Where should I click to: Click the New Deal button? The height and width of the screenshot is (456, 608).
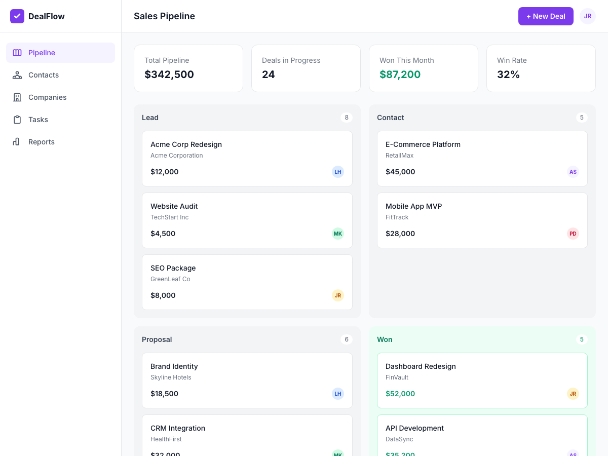[x=546, y=16]
